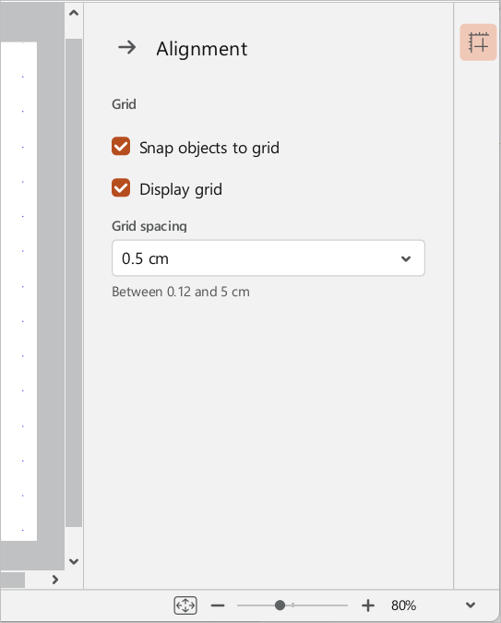Click the 80% zoom level indicator
The image size is (501, 623).
pyautogui.click(x=403, y=605)
